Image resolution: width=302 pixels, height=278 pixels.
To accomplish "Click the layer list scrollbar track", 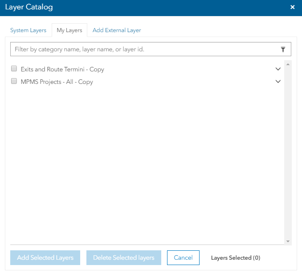I will point(288,152).
